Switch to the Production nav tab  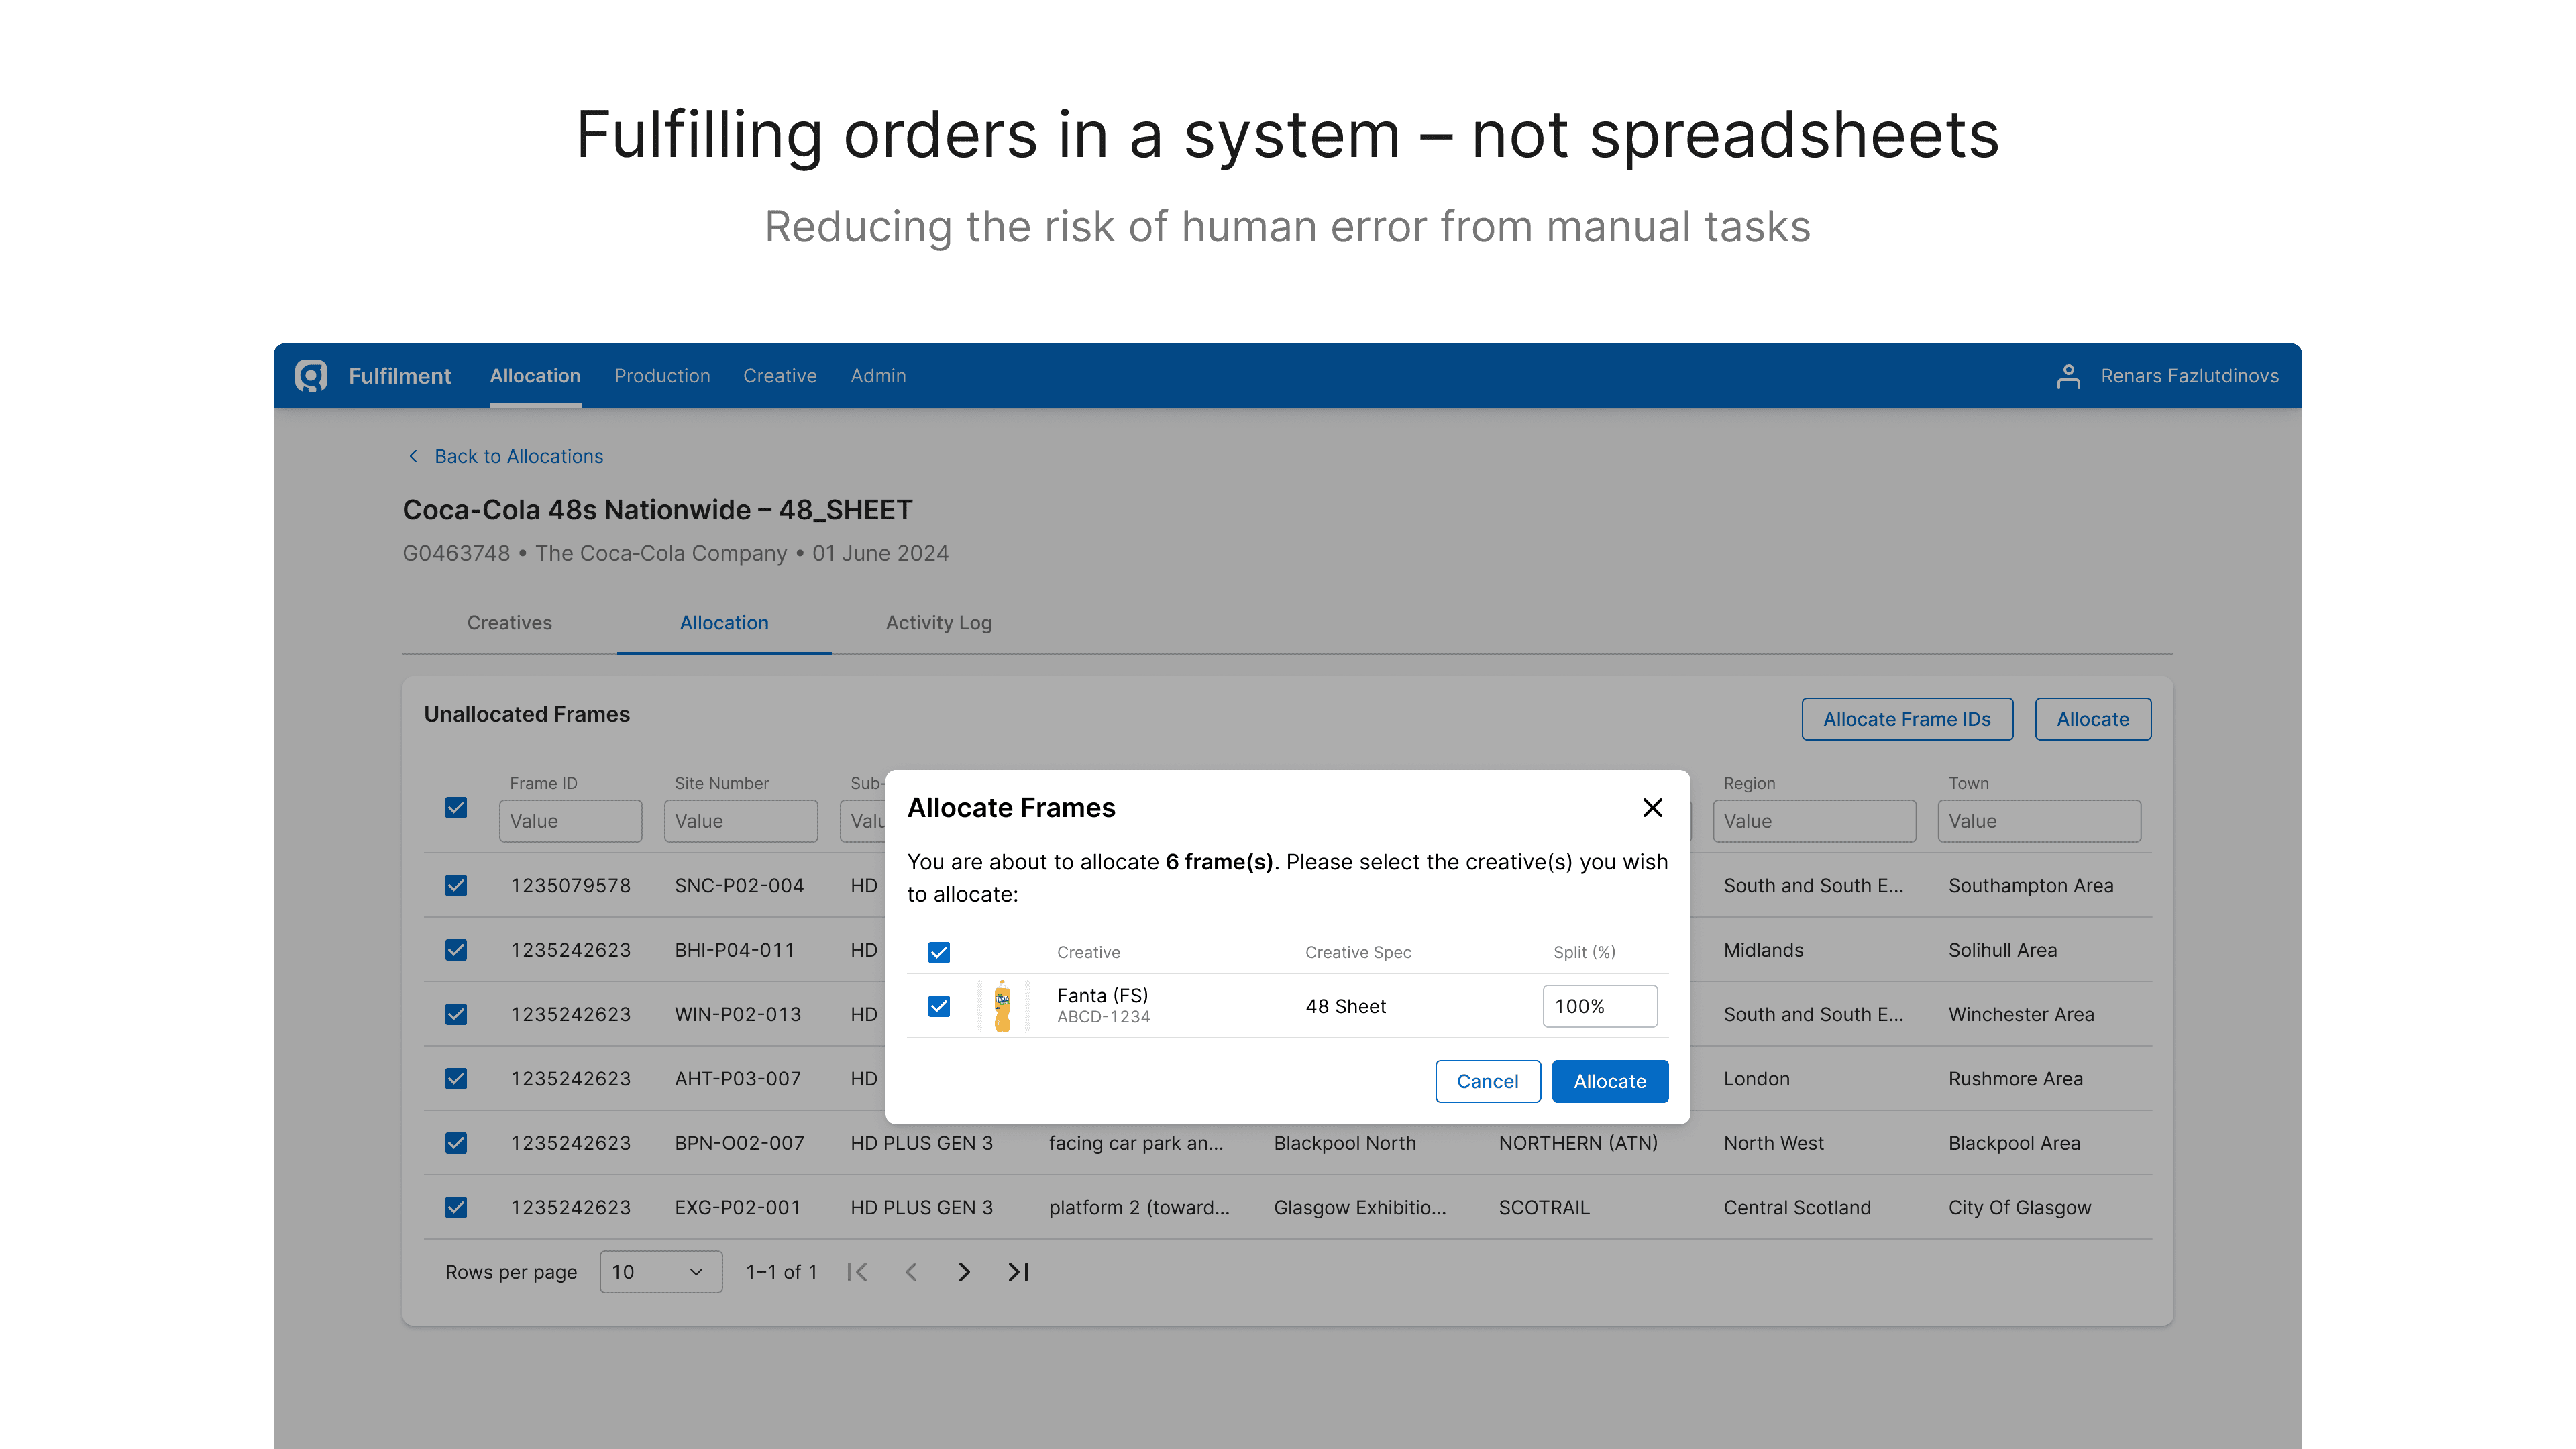(x=662, y=376)
